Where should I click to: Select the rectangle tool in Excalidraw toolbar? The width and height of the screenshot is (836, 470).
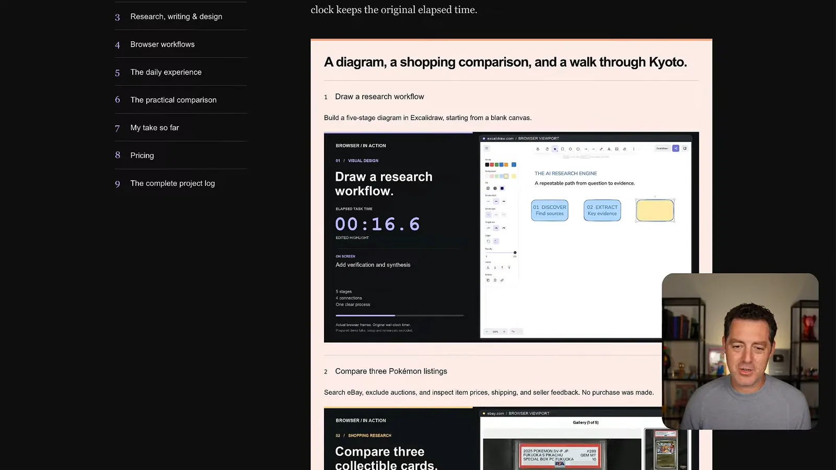563,149
